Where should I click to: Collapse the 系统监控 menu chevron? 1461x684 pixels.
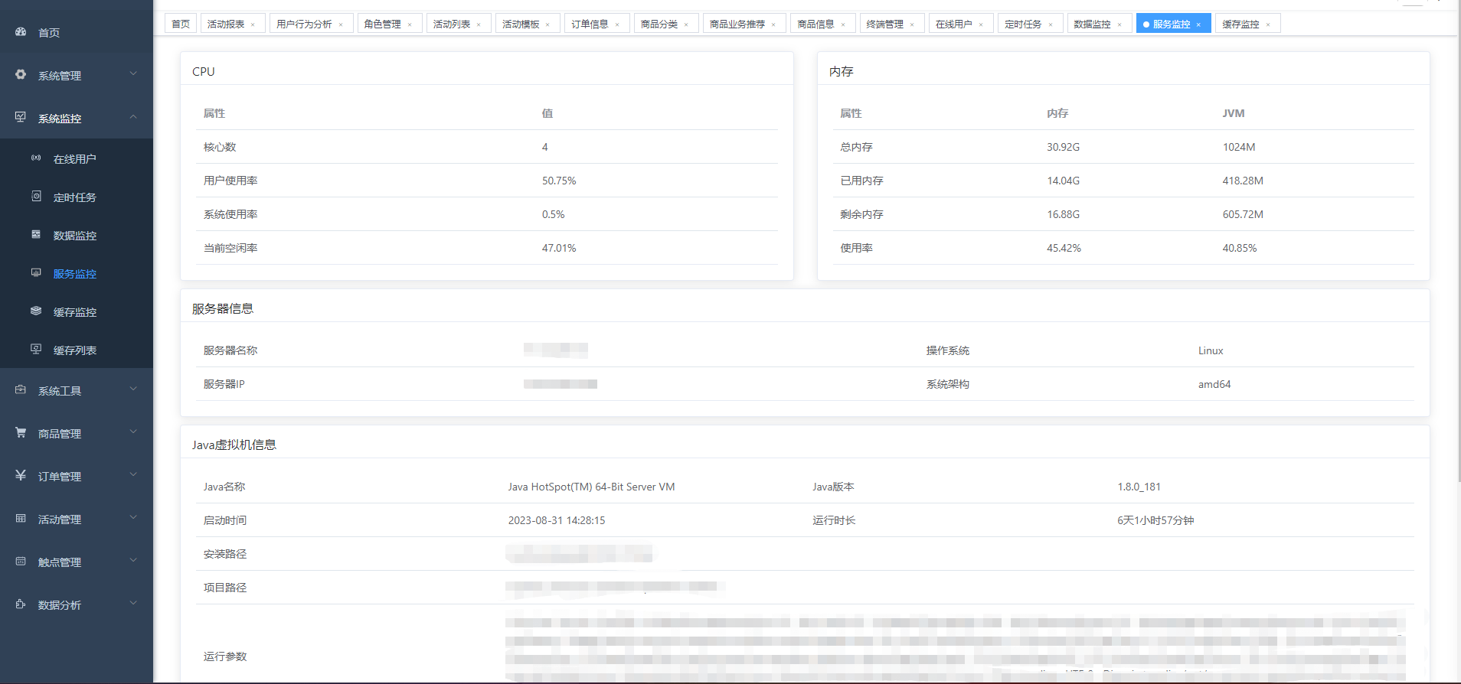tap(133, 117)
